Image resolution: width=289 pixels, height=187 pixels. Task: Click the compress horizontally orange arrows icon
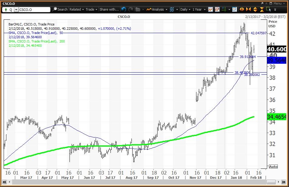click(x=248, y=9)
